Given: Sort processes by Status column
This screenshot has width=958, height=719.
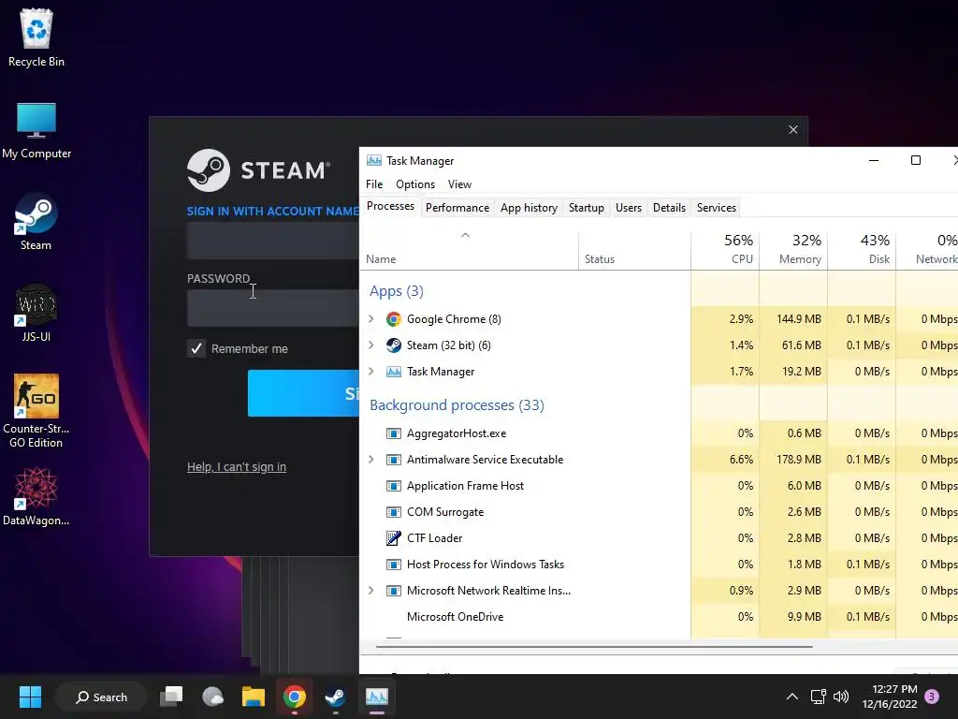Looking at the screenshot, I should tap(634, 249).
